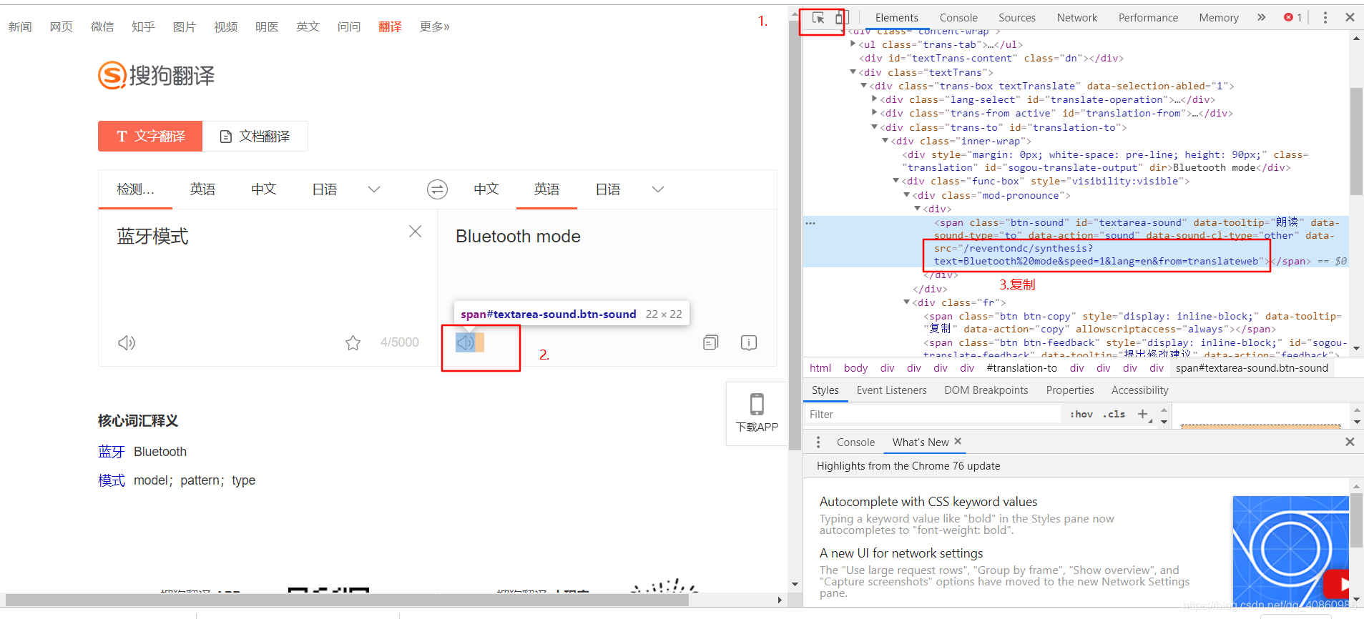Close the What's New tab
This screenshot has height=619, width=1364.
(x=958, y=442)
